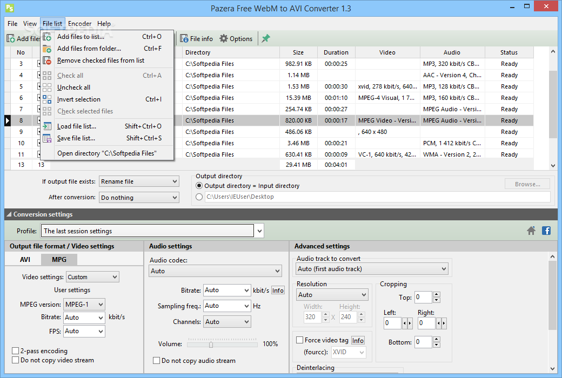
Task: Check Do not copy video stream
Action: click(16, 360)
